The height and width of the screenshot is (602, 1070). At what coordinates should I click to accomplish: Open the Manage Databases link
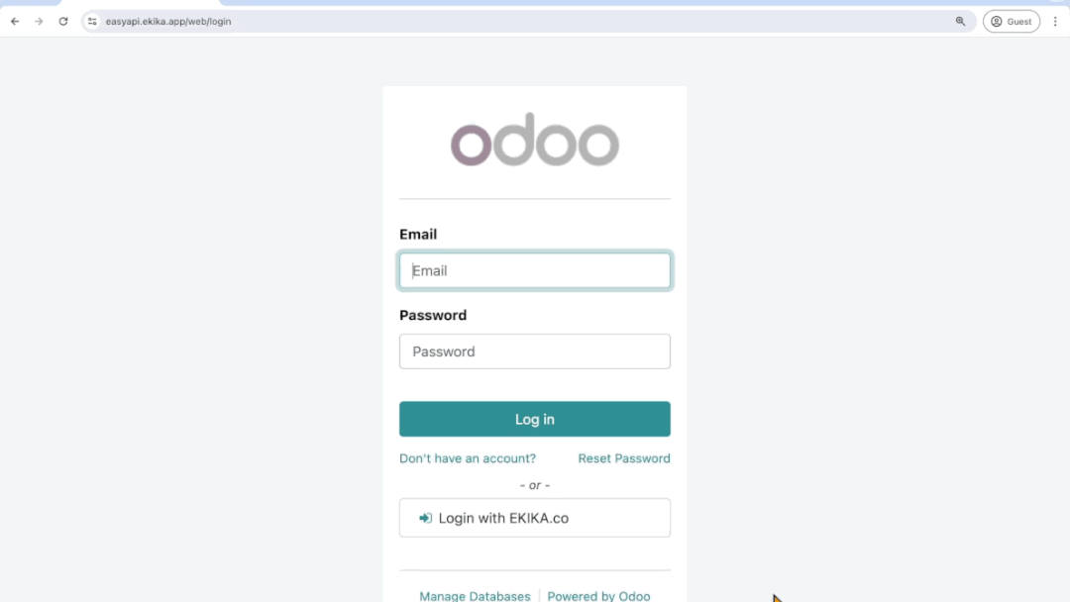click(475, 596)
